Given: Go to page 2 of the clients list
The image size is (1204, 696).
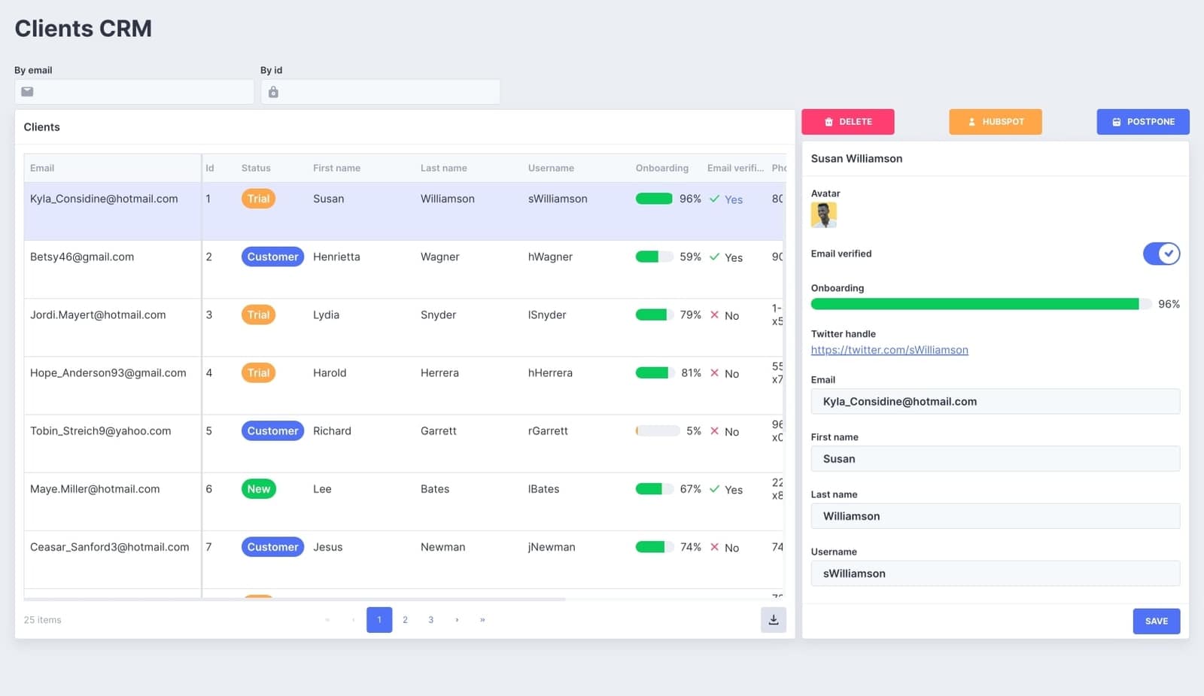Looking at the screenshot, I should pos(405,619).
